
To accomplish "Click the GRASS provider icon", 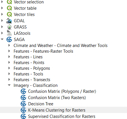I will click(9, 27).
